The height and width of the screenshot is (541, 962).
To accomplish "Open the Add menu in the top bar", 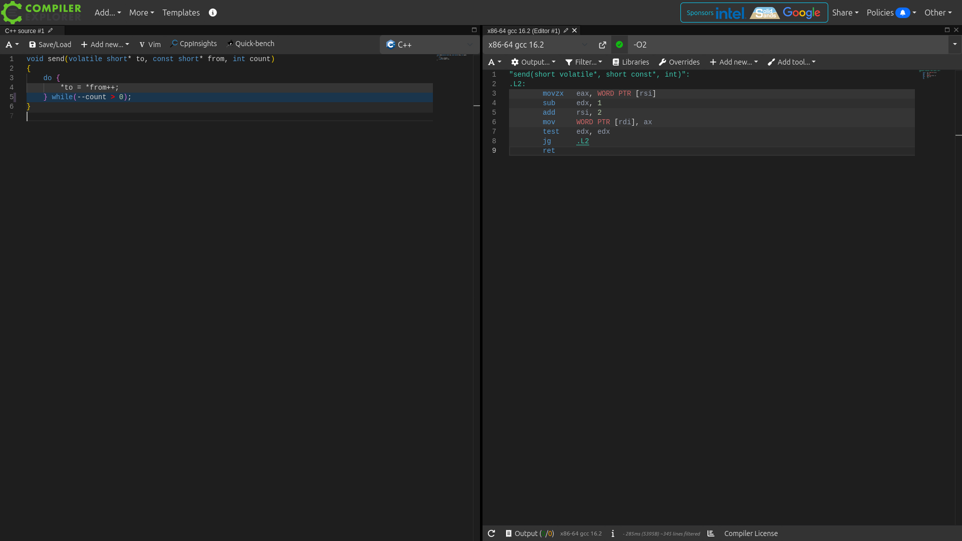I will click(x=108, y=13).
